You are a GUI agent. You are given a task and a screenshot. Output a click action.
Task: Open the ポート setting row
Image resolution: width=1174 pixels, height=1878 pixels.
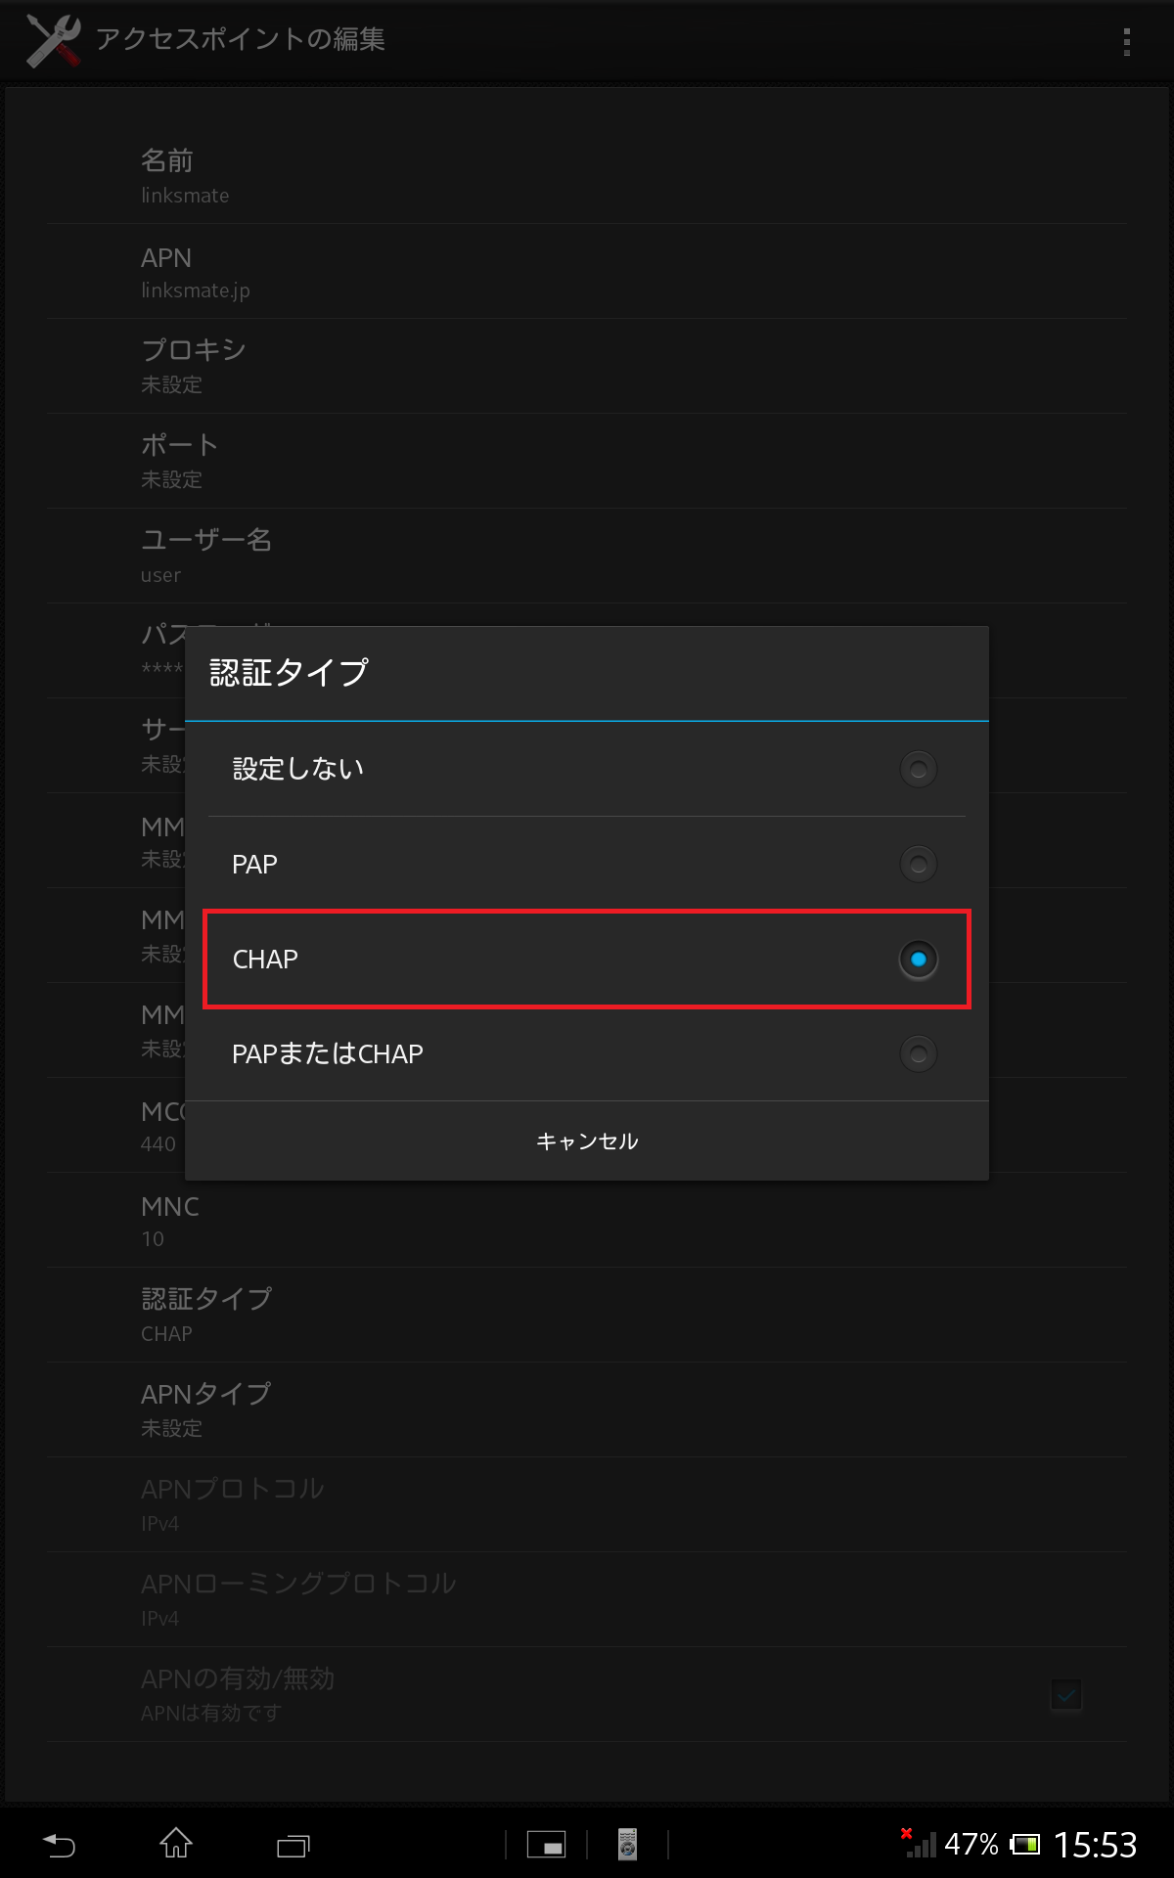(x=587, y=462)
